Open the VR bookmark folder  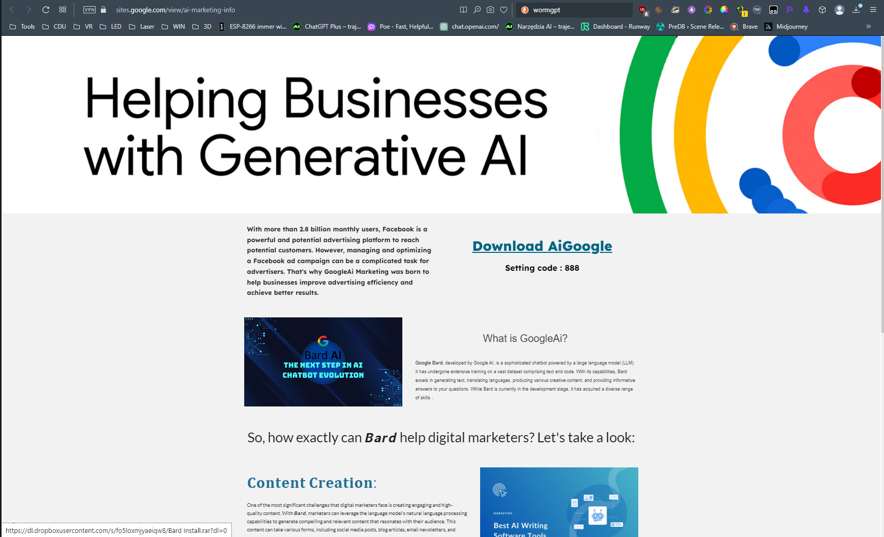click(x=83, y=27)
